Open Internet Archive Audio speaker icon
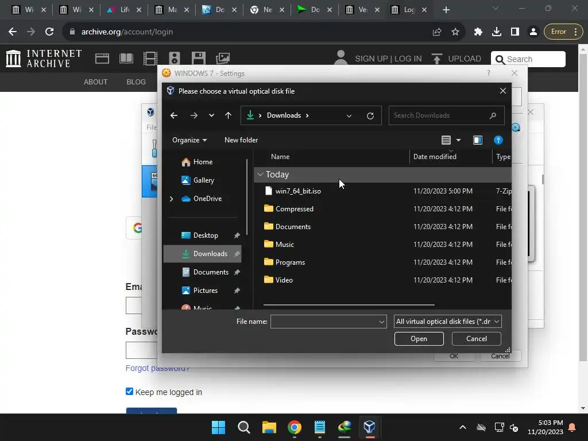 coord(175,59)
